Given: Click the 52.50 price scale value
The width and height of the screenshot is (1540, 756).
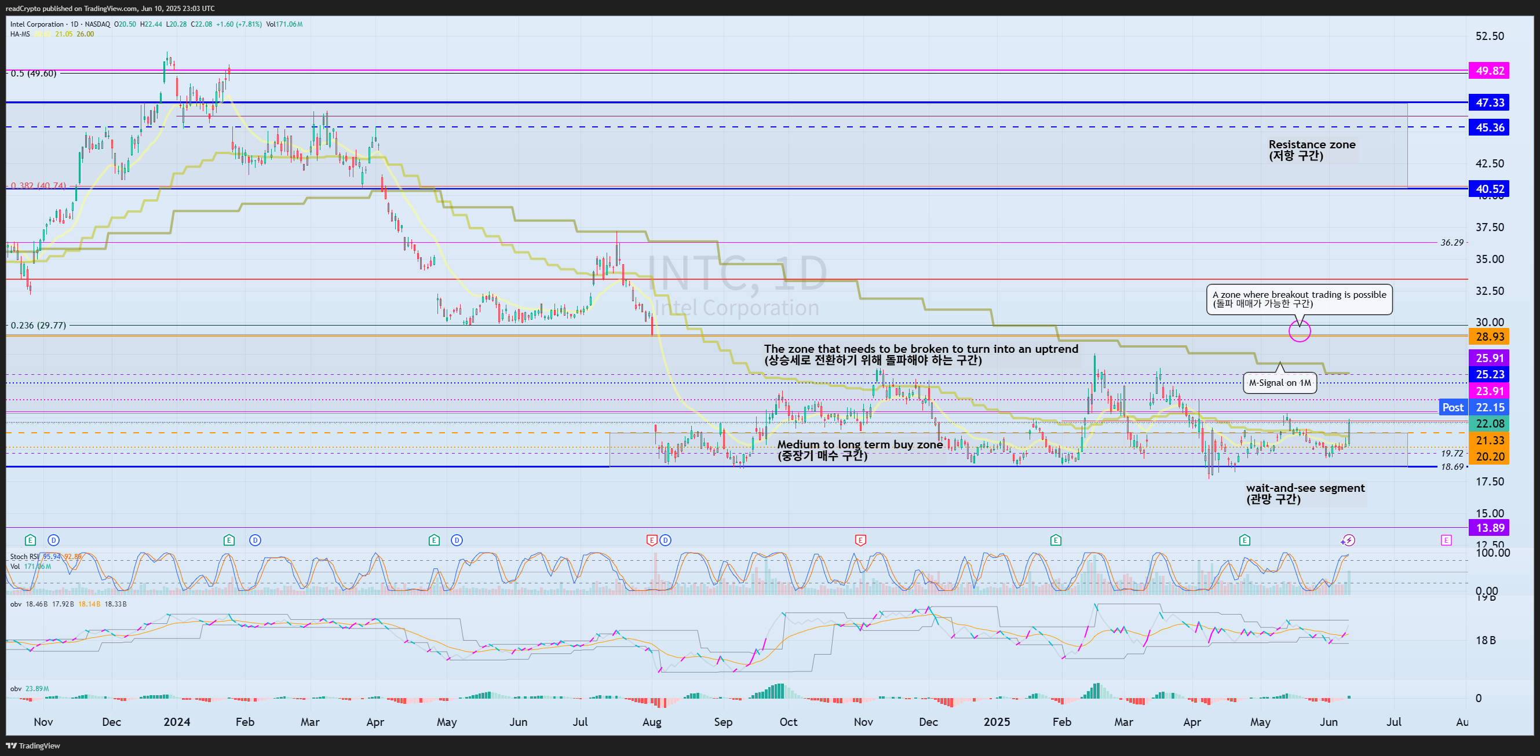Looking at the screenshot, I should [1490, 36].
